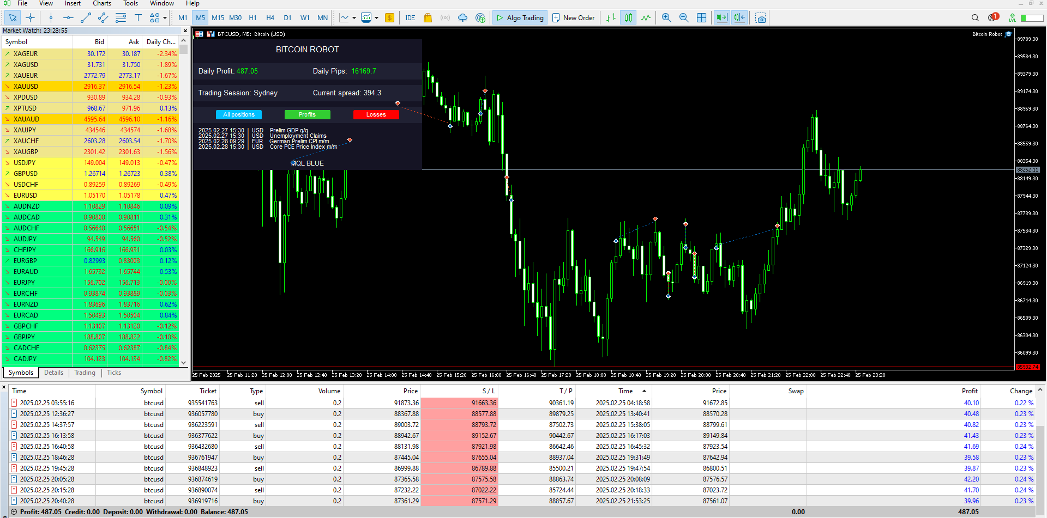Close the bottom history toolbox panel
This screenshot has width=1047, height=518.
tap(4, 387)
